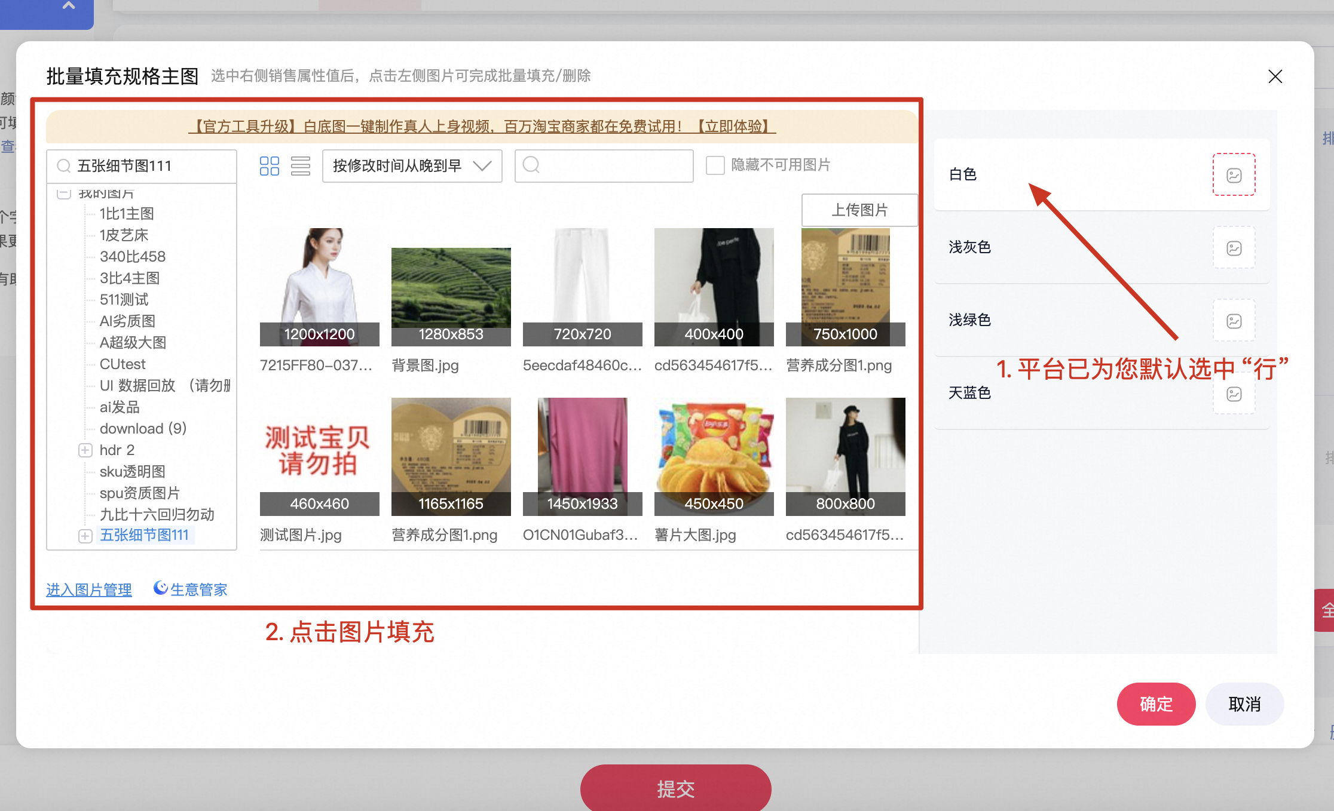Open the download (9) folder
This screenshot has height=811, width=1334.
coord(143,429)
